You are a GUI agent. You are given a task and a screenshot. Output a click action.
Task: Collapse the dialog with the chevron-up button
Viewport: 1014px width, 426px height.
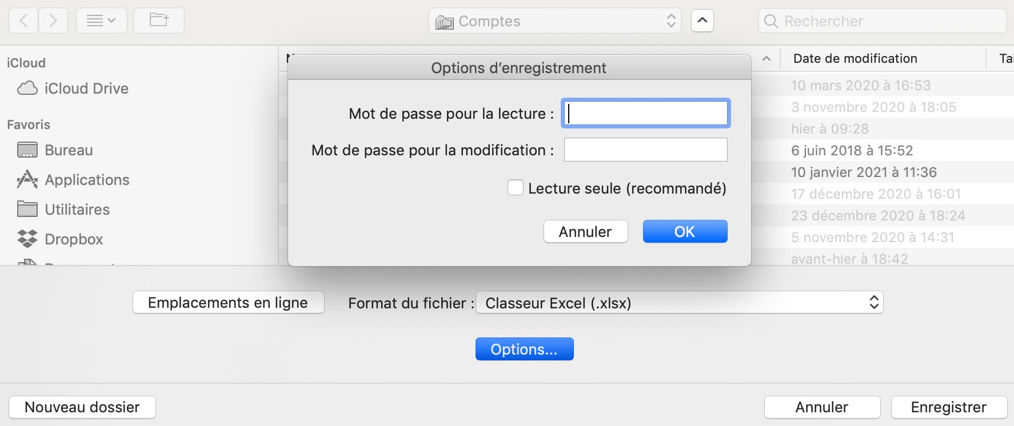tap(702, 21)
